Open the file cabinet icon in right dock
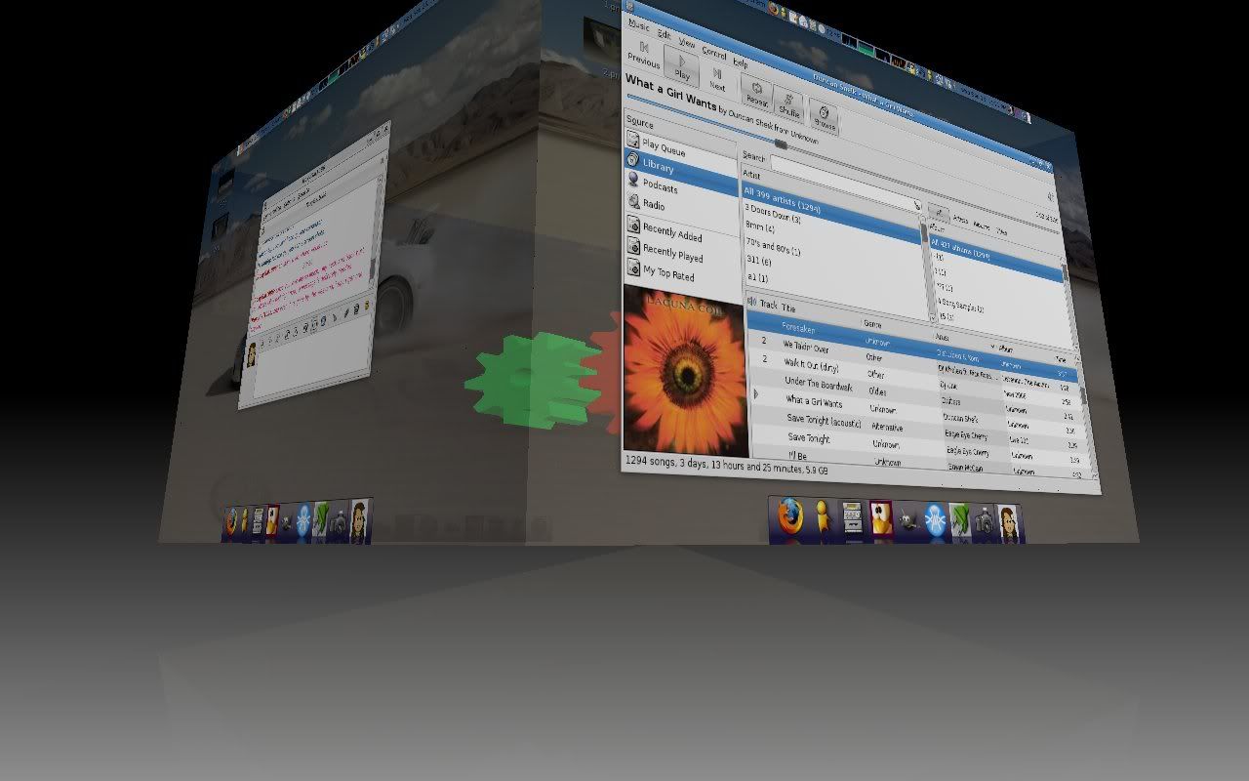 click(x=852, y=518)
